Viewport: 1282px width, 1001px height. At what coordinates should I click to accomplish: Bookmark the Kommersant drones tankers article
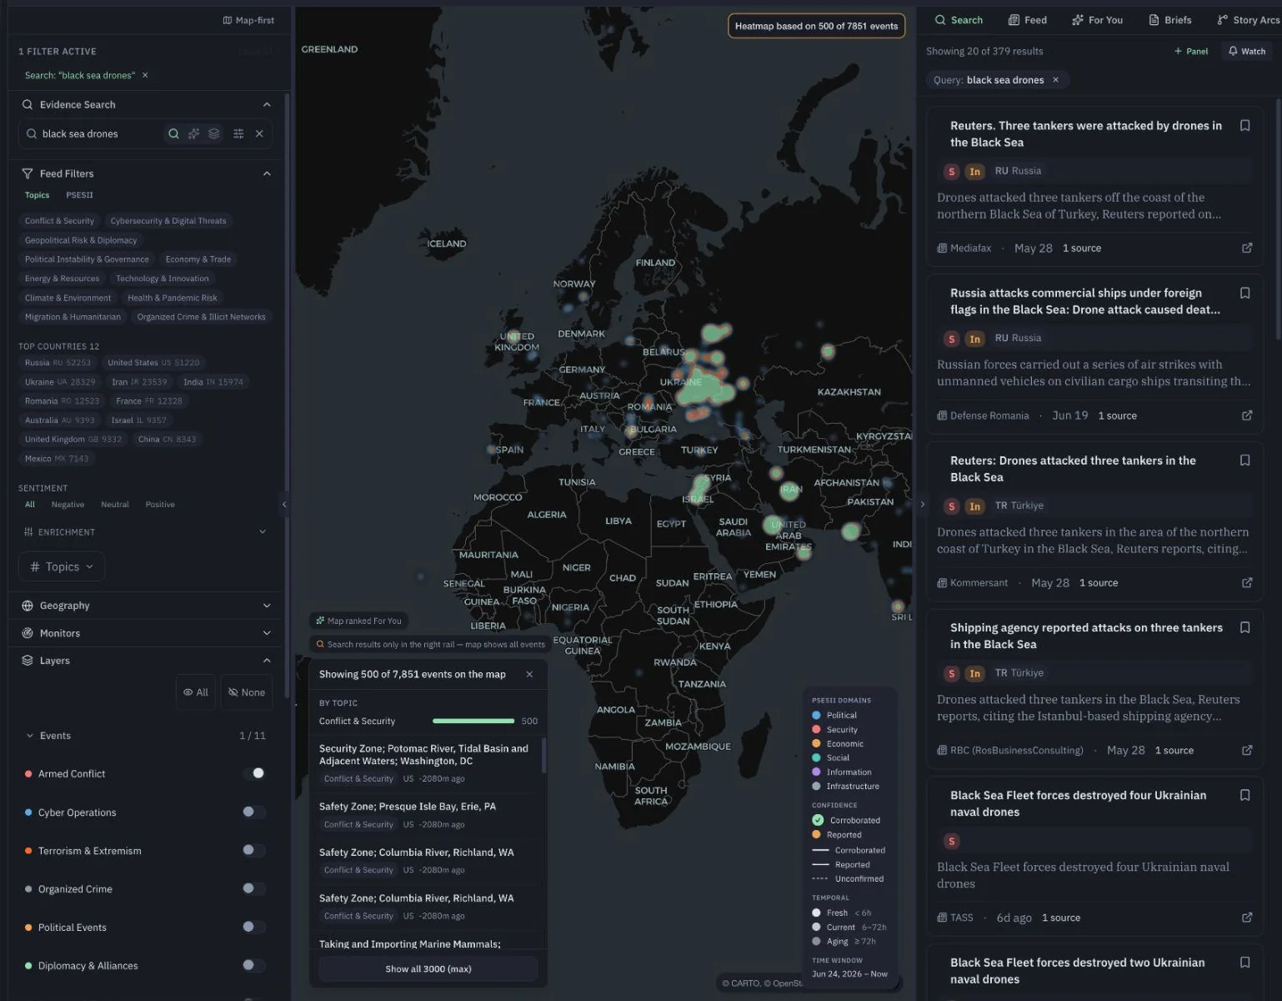pos(1244,460)
